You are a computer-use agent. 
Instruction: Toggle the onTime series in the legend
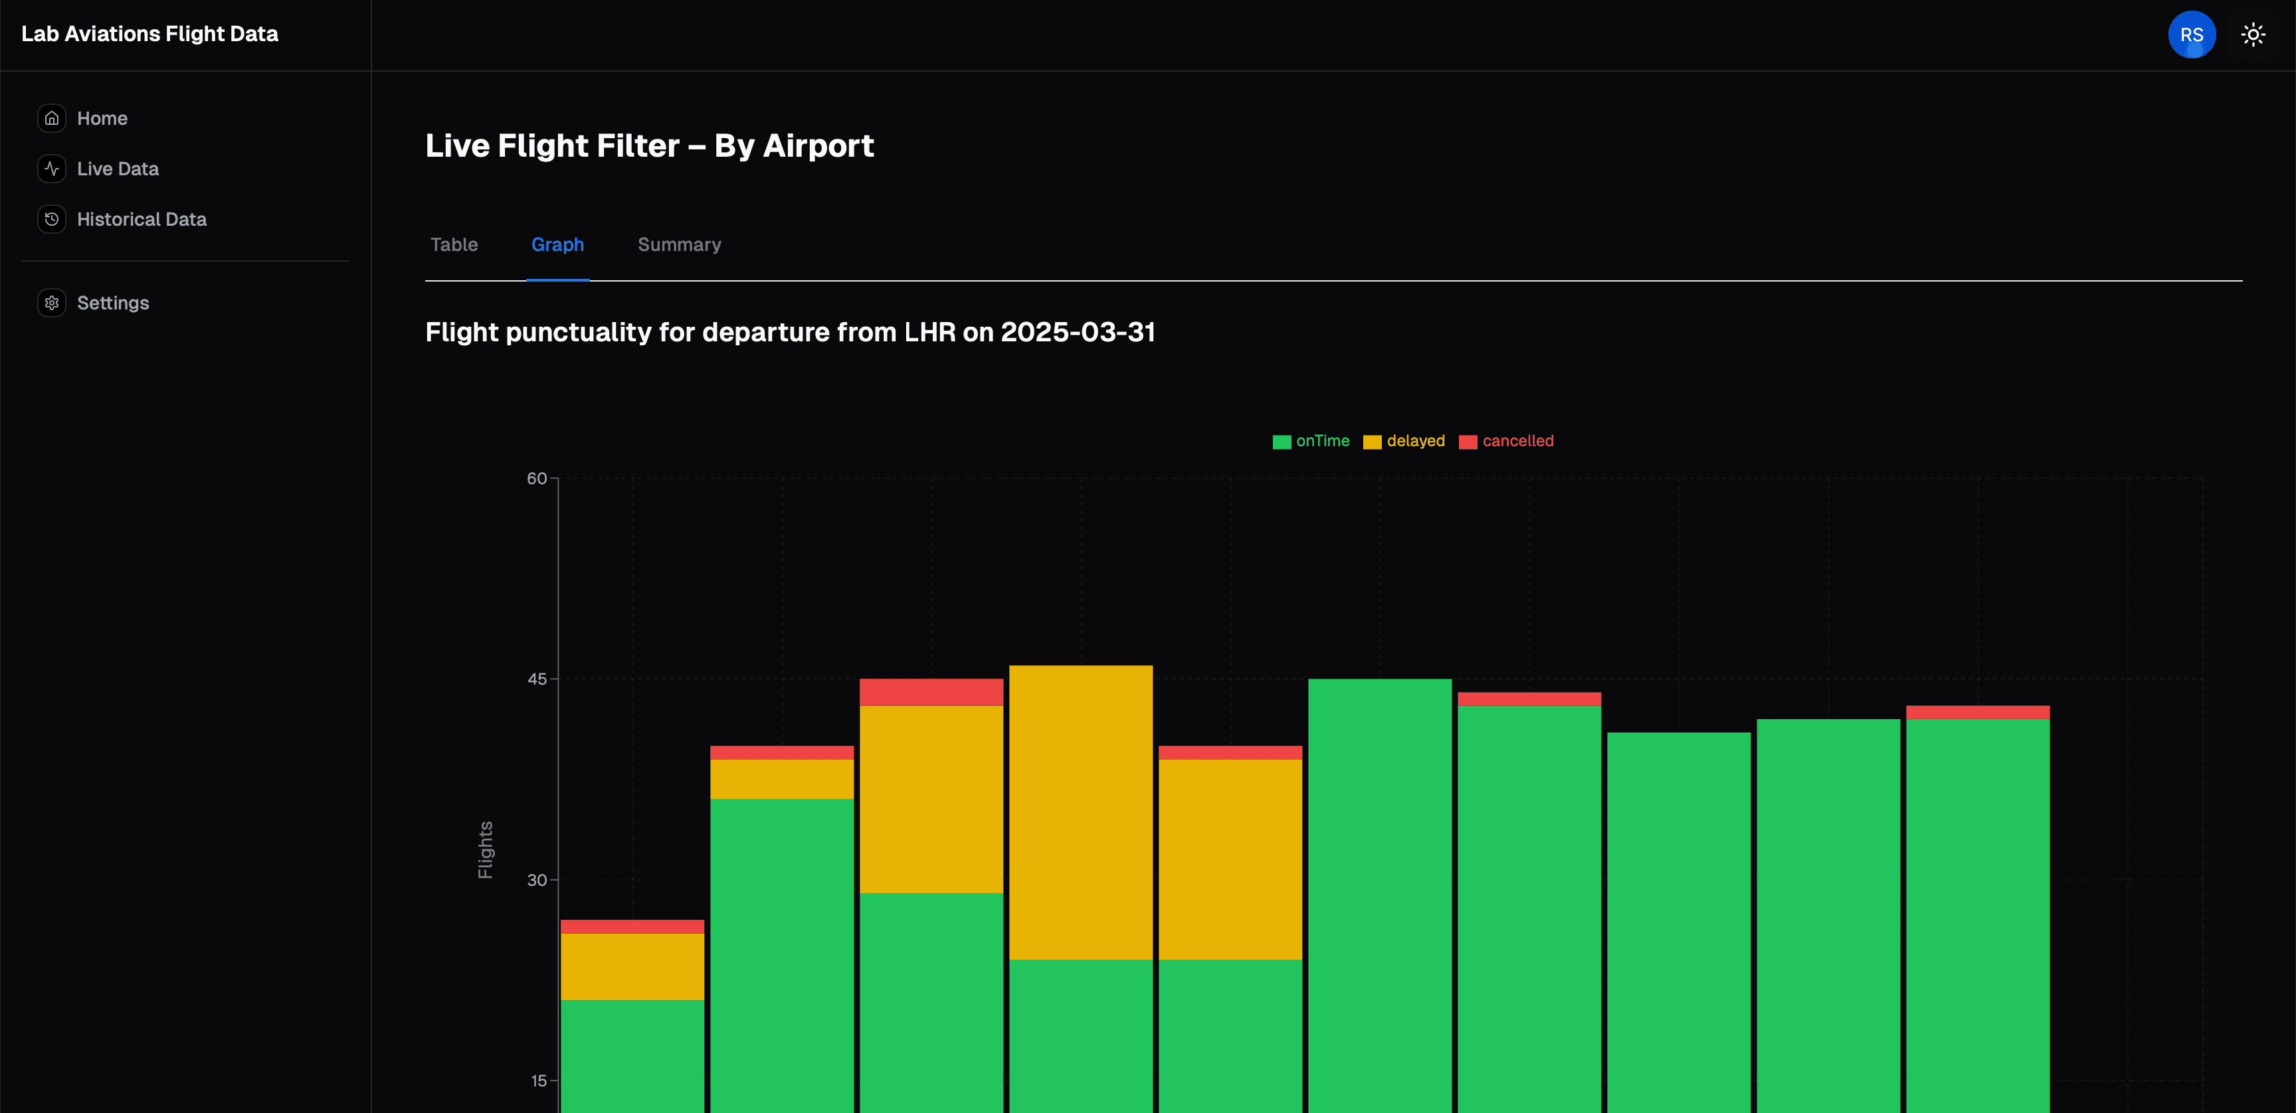pos(1311,440)
